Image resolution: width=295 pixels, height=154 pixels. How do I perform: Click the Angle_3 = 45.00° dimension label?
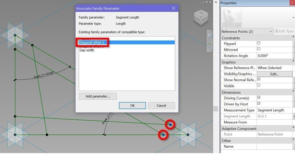pyautogui.click(x=44, y=75)
